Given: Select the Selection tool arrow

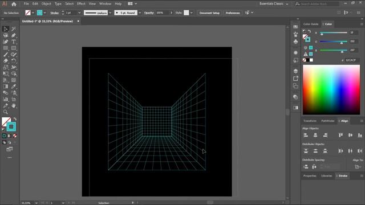Looking at the screenshot, I should [x=6, y=29].
